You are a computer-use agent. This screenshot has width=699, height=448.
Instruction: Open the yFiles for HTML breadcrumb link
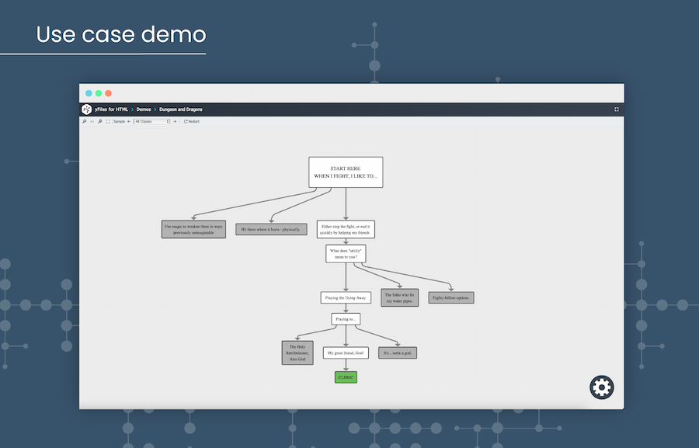pyautogui.click(x=111, y=109)
